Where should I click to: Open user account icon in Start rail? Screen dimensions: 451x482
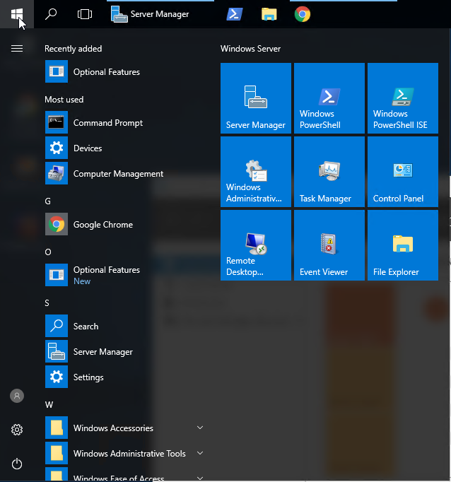(17, 396)
